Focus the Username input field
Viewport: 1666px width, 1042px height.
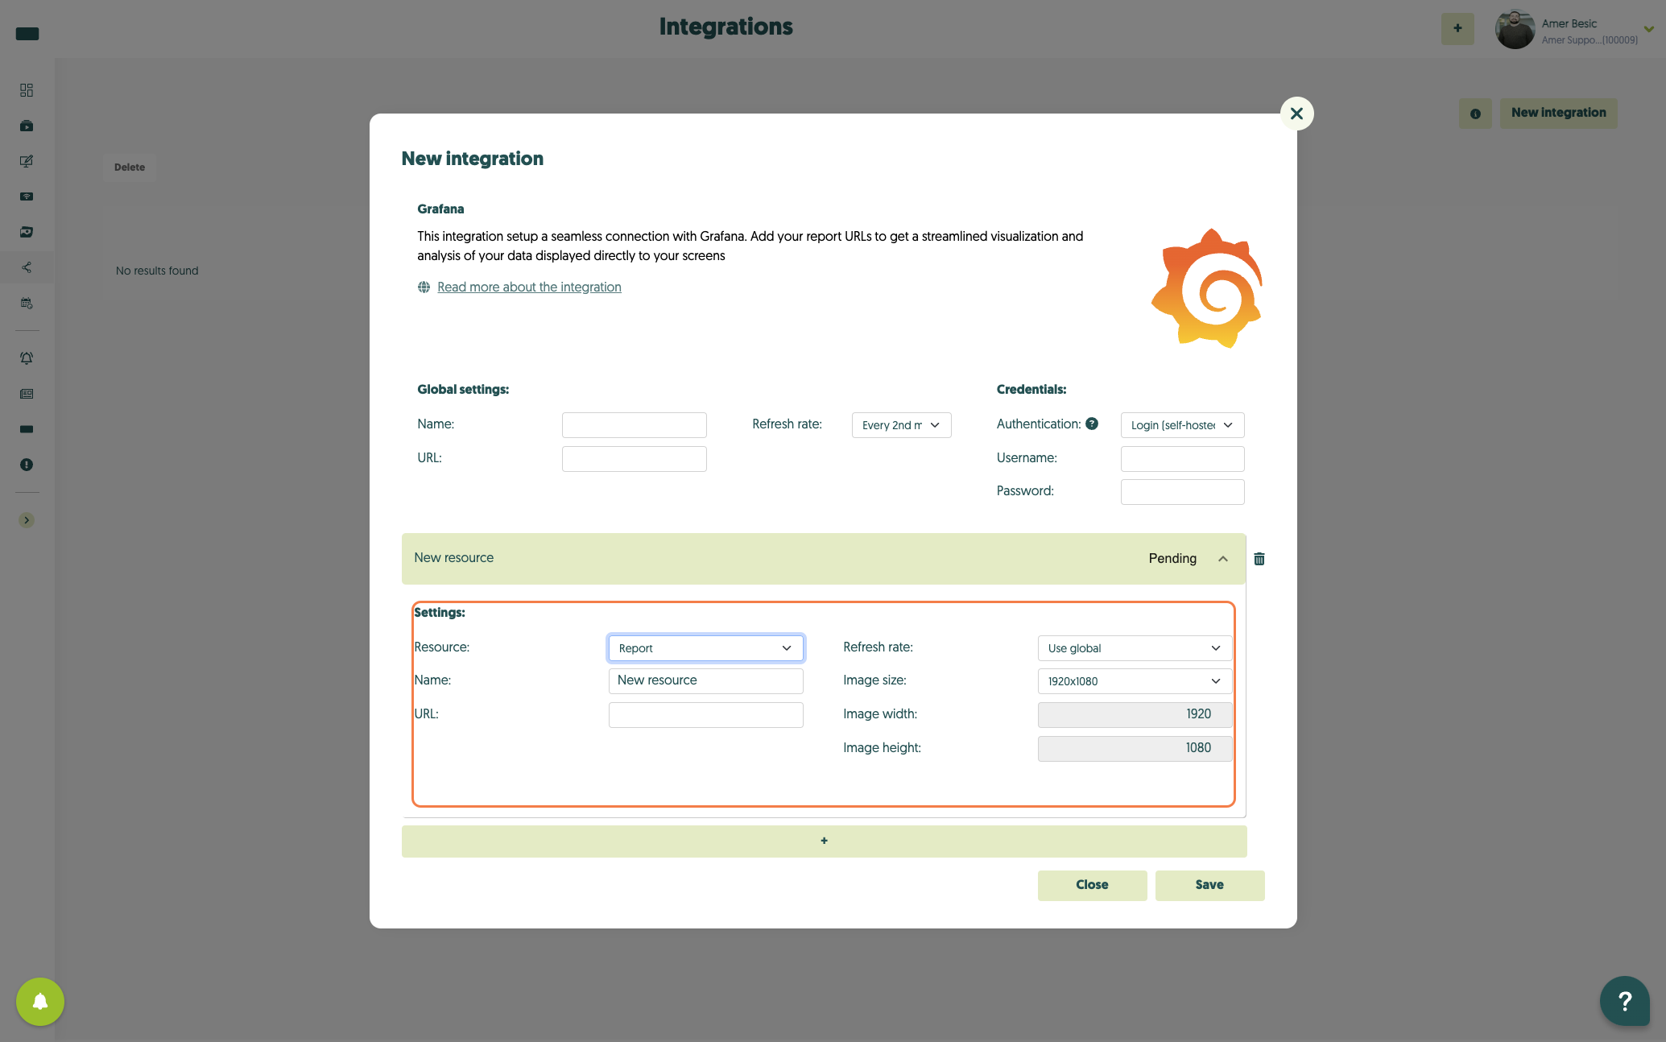[x=1182, y=459]
